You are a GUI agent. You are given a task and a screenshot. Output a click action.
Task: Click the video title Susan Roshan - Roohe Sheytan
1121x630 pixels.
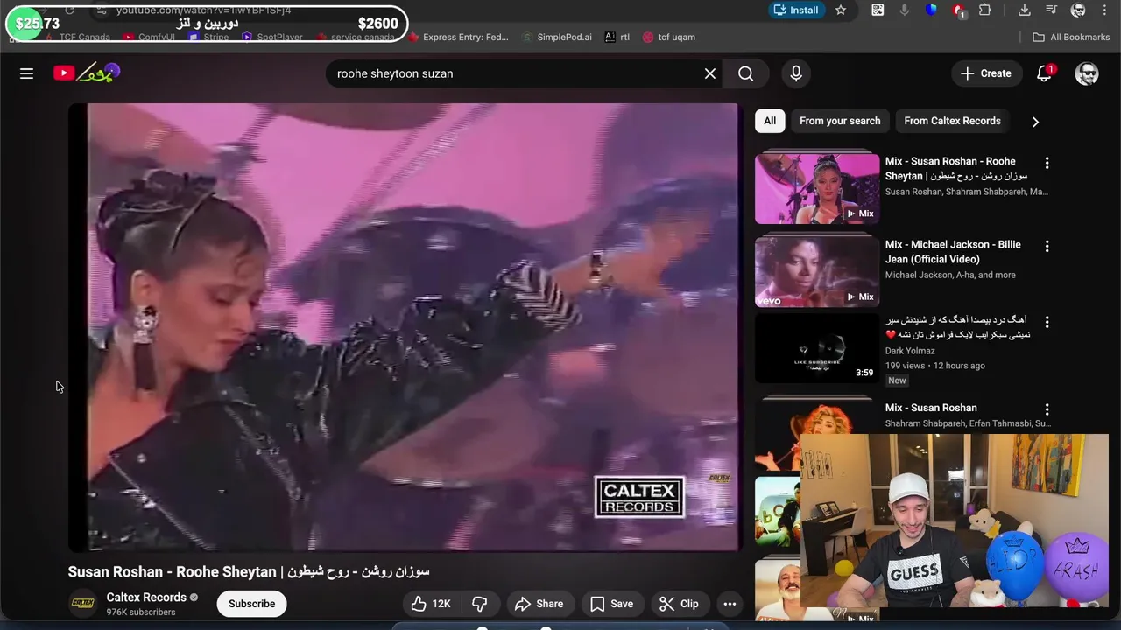(x=249, y=571)
